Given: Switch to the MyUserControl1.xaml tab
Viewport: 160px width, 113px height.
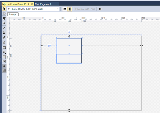Looking at the screenshot, I should (14, 4).
